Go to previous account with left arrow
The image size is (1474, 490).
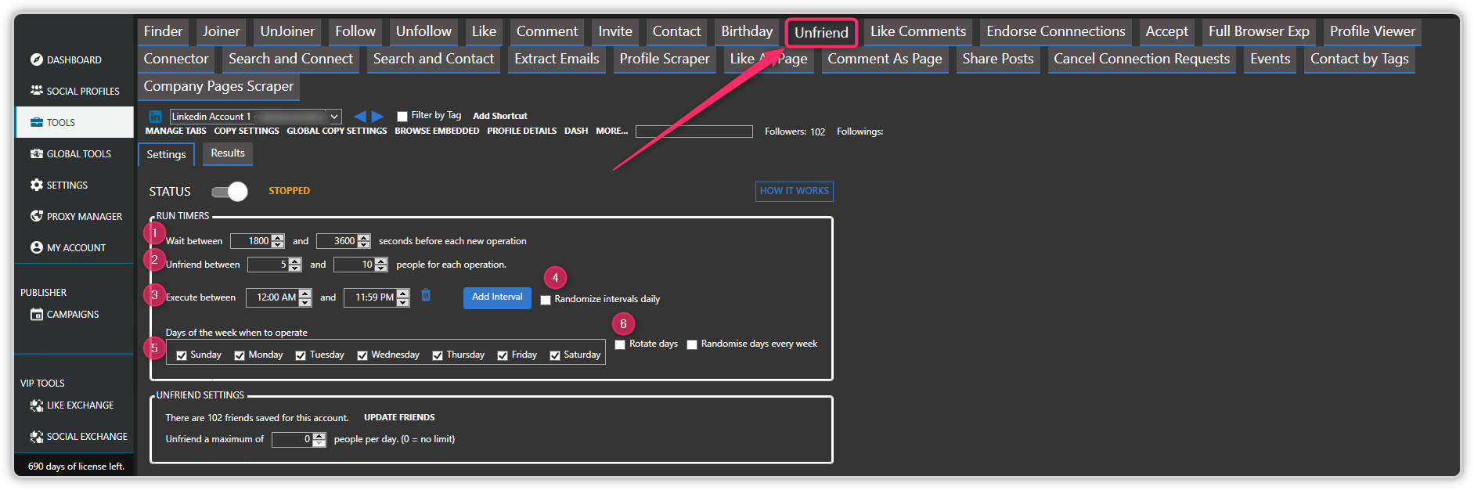click(x=360, y=116)
